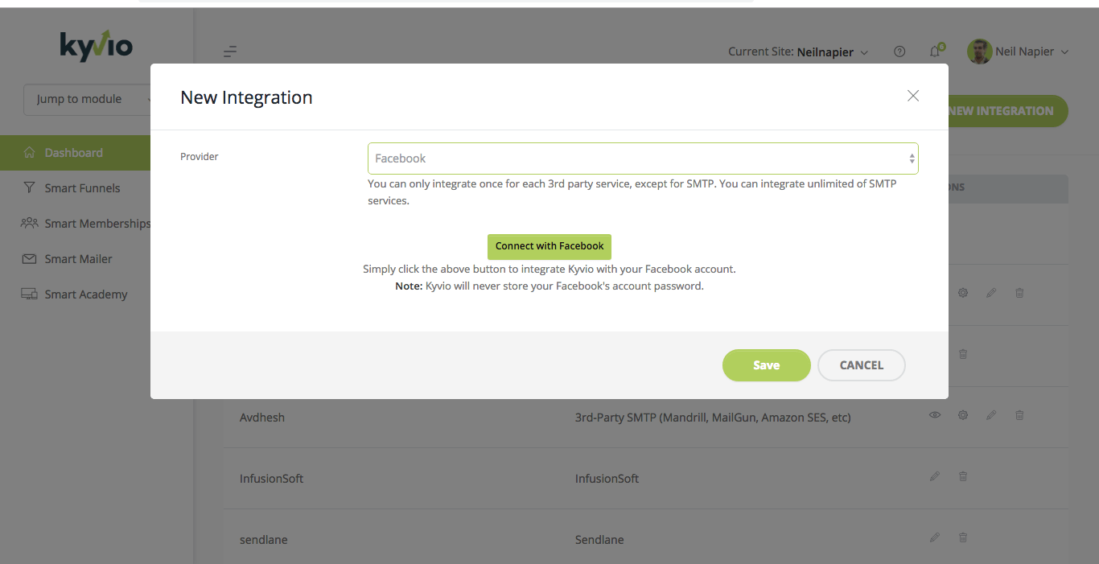Edit the sendlane integration with pencil icon

tap(935, 537)
